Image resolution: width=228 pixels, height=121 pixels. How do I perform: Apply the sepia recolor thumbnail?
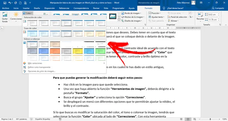click(55, 44)
